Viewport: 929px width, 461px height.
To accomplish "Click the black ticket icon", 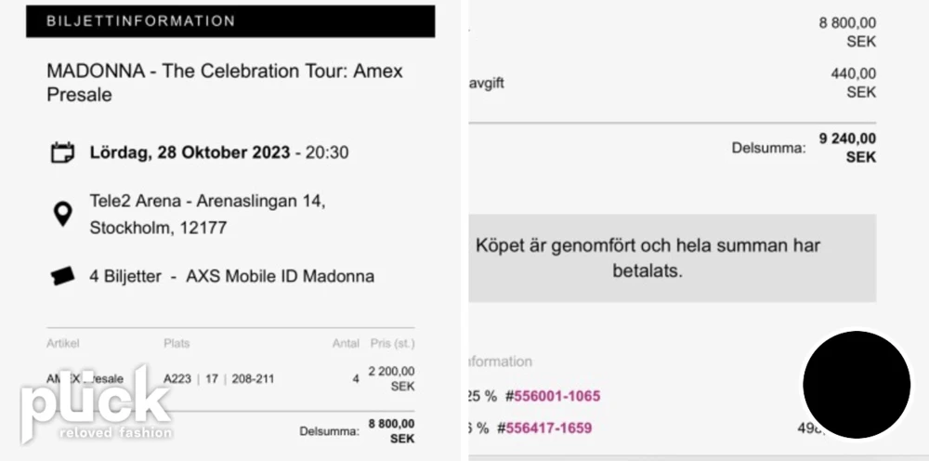I will [62, 276].
